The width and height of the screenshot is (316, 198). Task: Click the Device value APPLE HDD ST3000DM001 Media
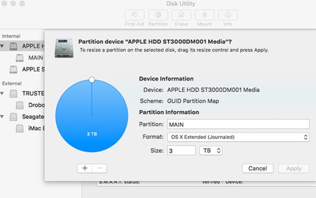(x=213, y=90)
